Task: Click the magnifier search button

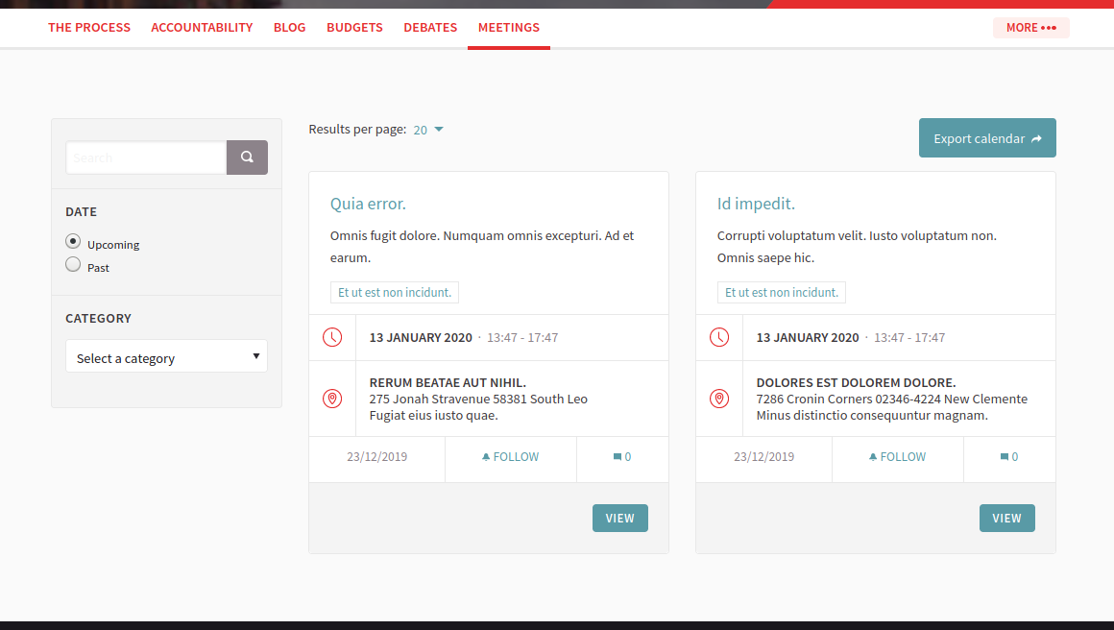Action: pos(247,157)
